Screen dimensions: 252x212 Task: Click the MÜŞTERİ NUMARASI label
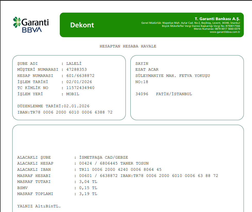click(38, 69)
